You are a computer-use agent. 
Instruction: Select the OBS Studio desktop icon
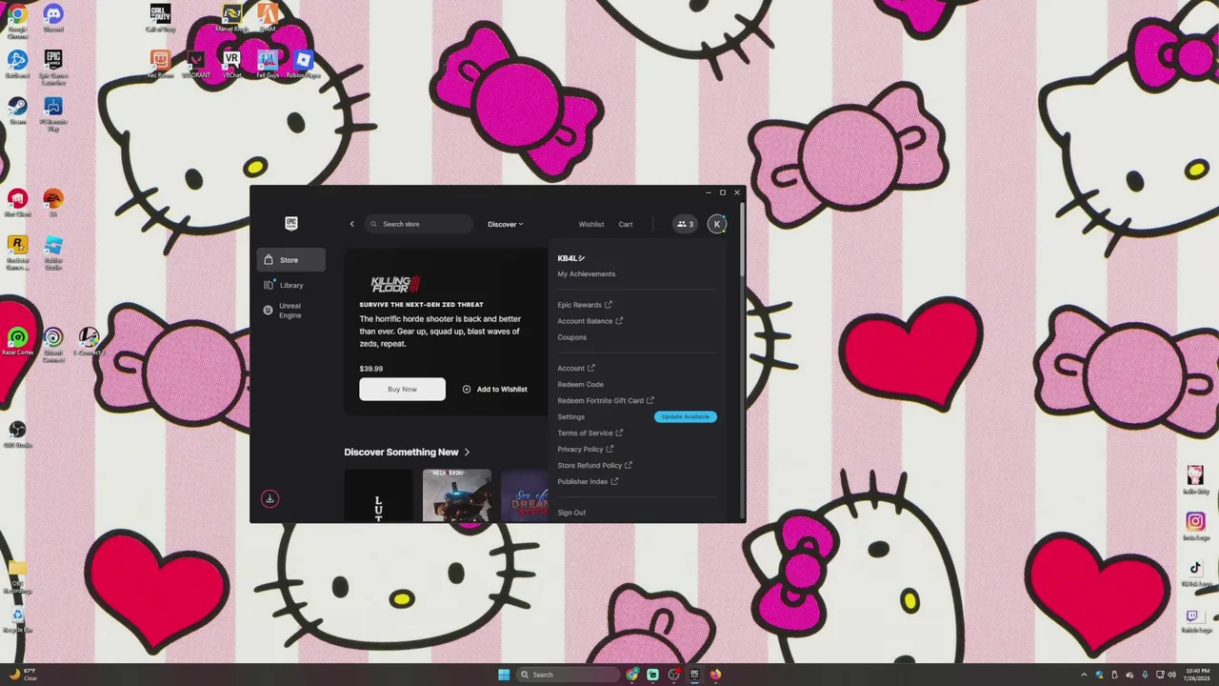pyautogui.click(x=17, y=434)
